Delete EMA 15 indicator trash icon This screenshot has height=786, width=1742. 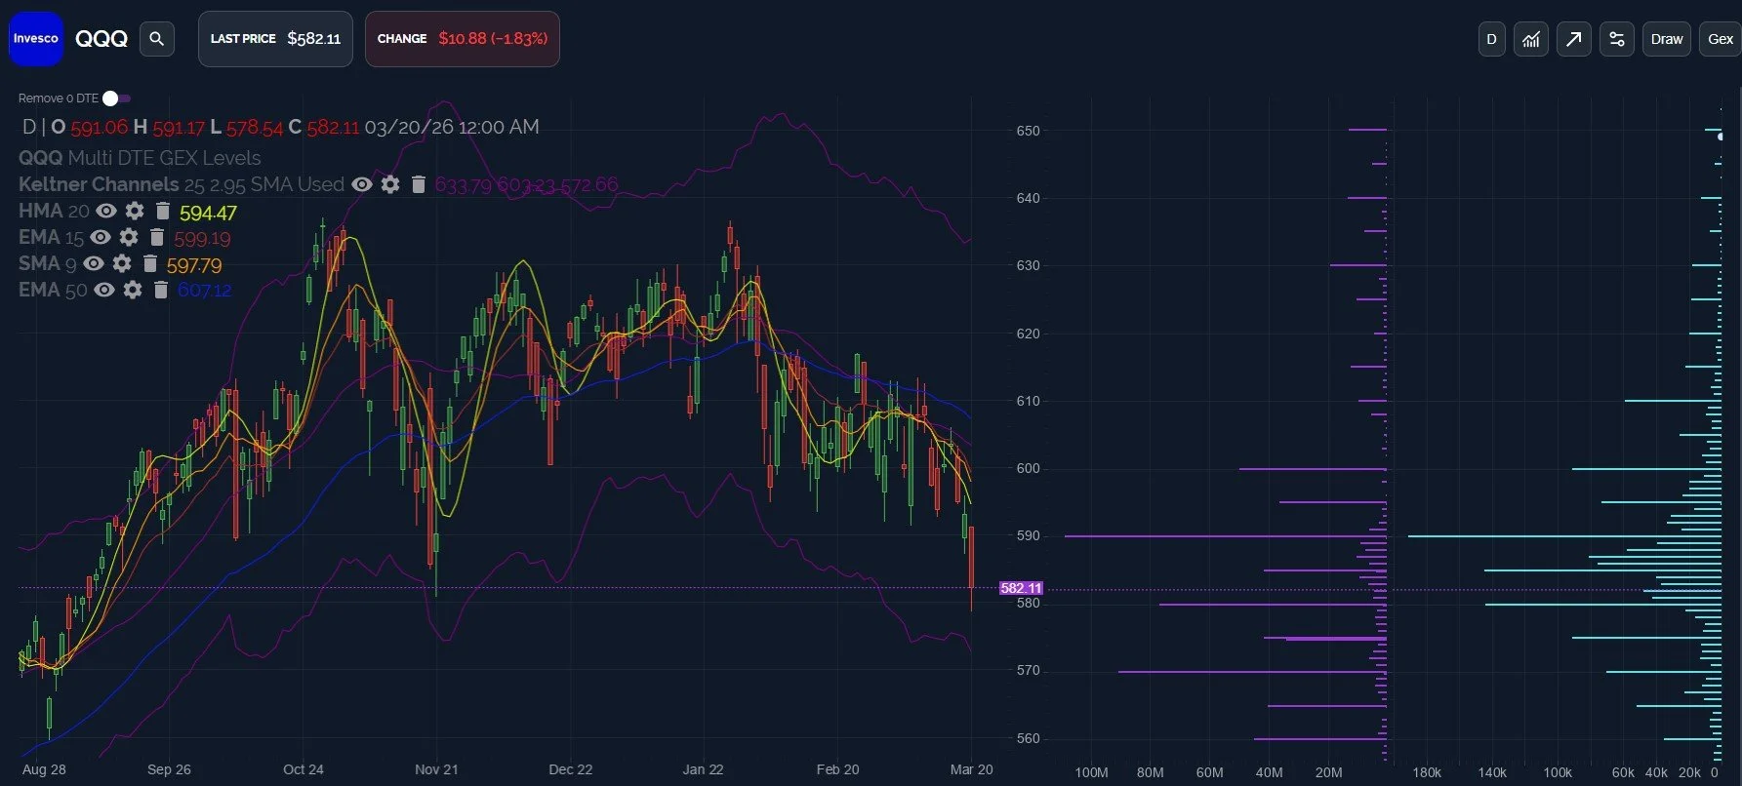[157, 237]
